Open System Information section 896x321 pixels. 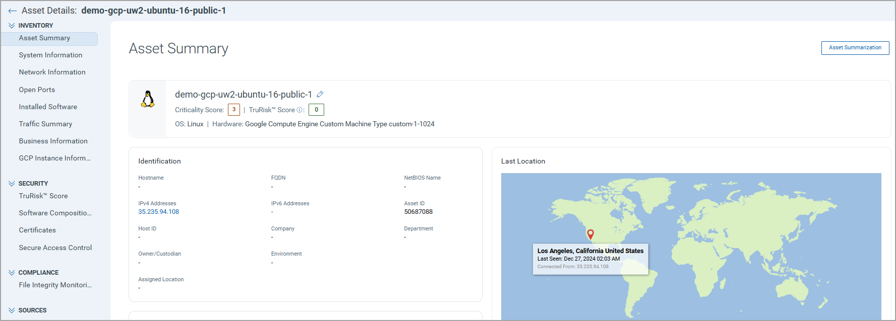(50, 55)
